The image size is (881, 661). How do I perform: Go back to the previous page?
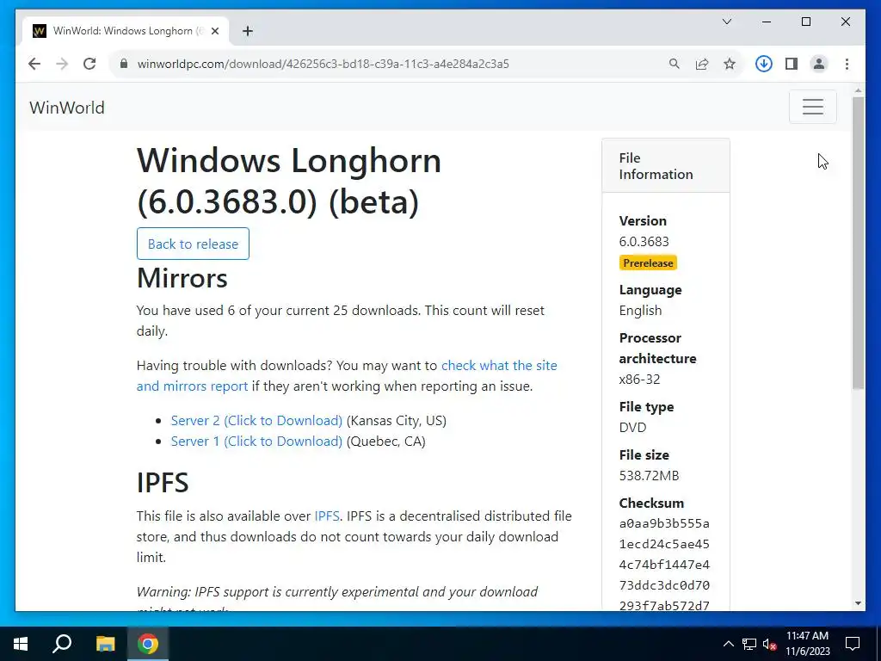click(34, 64)
